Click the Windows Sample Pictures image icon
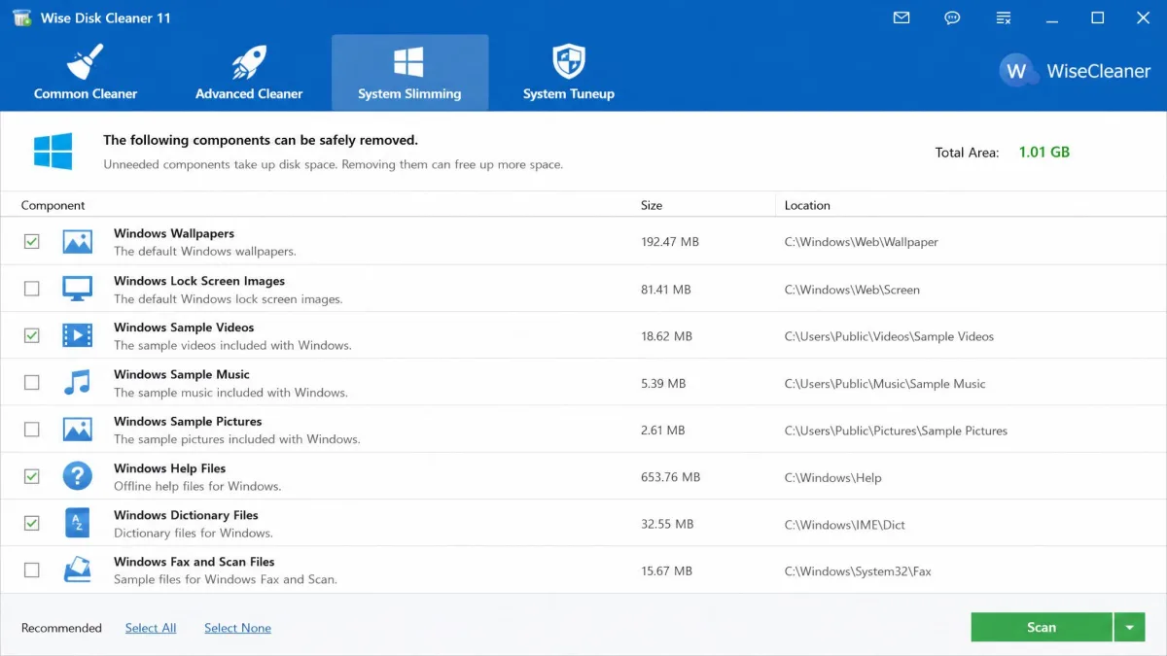Viewport: 1167px width, 656px height. point(77,429)
